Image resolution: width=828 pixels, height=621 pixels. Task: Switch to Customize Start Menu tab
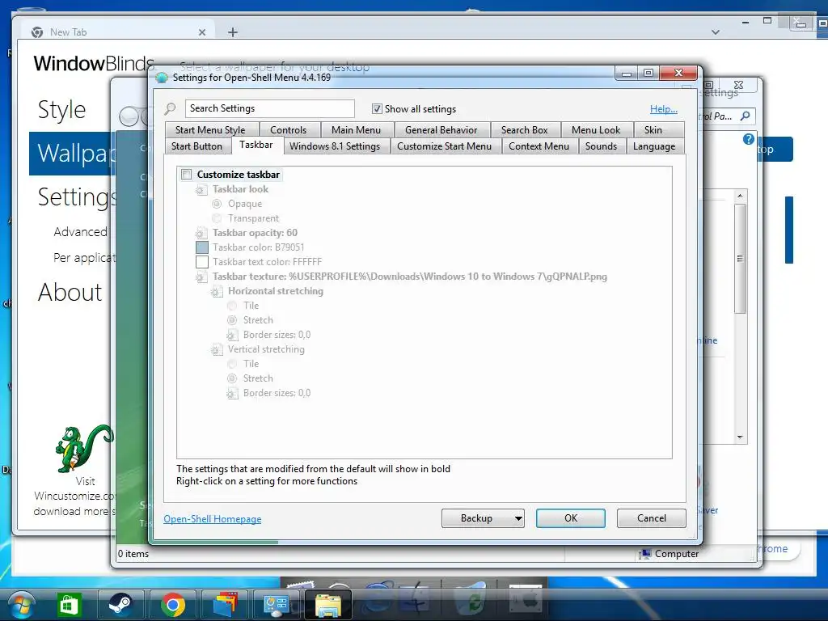point(444,146)
